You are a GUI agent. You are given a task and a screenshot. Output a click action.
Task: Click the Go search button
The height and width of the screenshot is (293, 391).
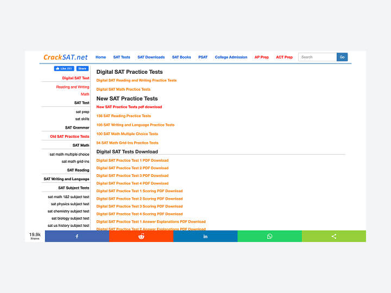[342, 57]
